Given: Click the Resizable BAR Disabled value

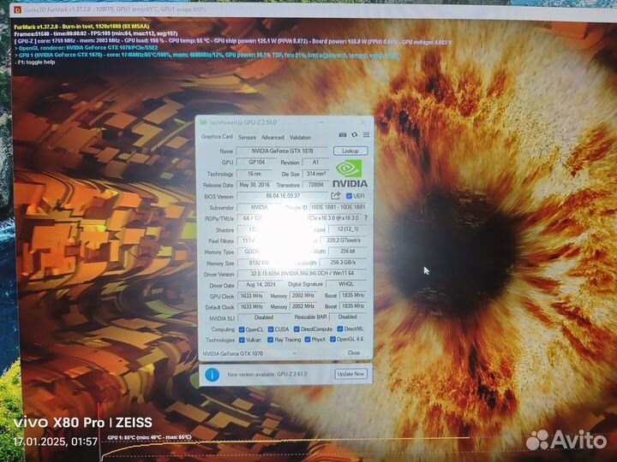Looking at the screenshot, I should click(x=348, y=317).
